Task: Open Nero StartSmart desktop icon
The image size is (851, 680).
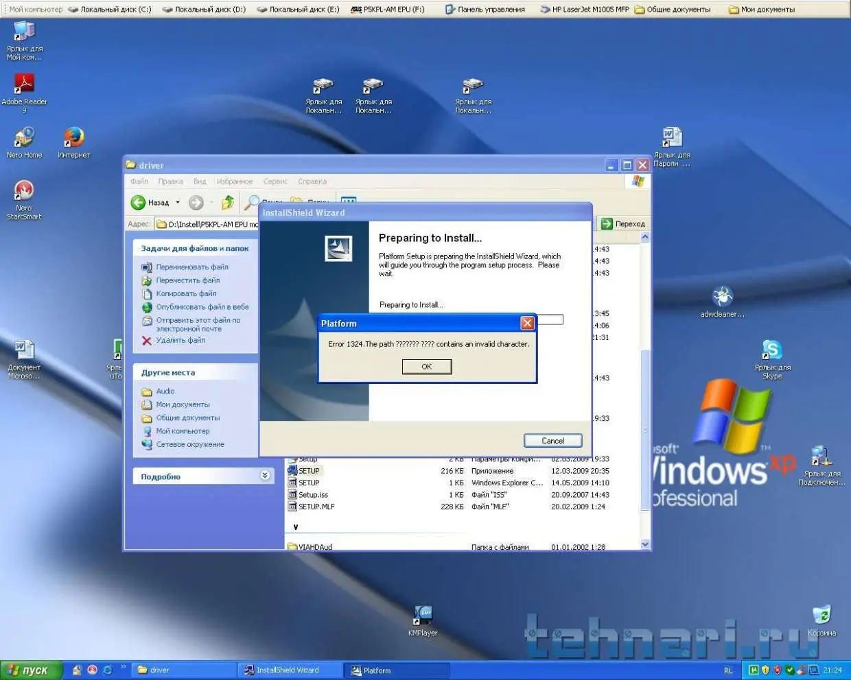Action: pyautogui.click(x=24, y=199)
